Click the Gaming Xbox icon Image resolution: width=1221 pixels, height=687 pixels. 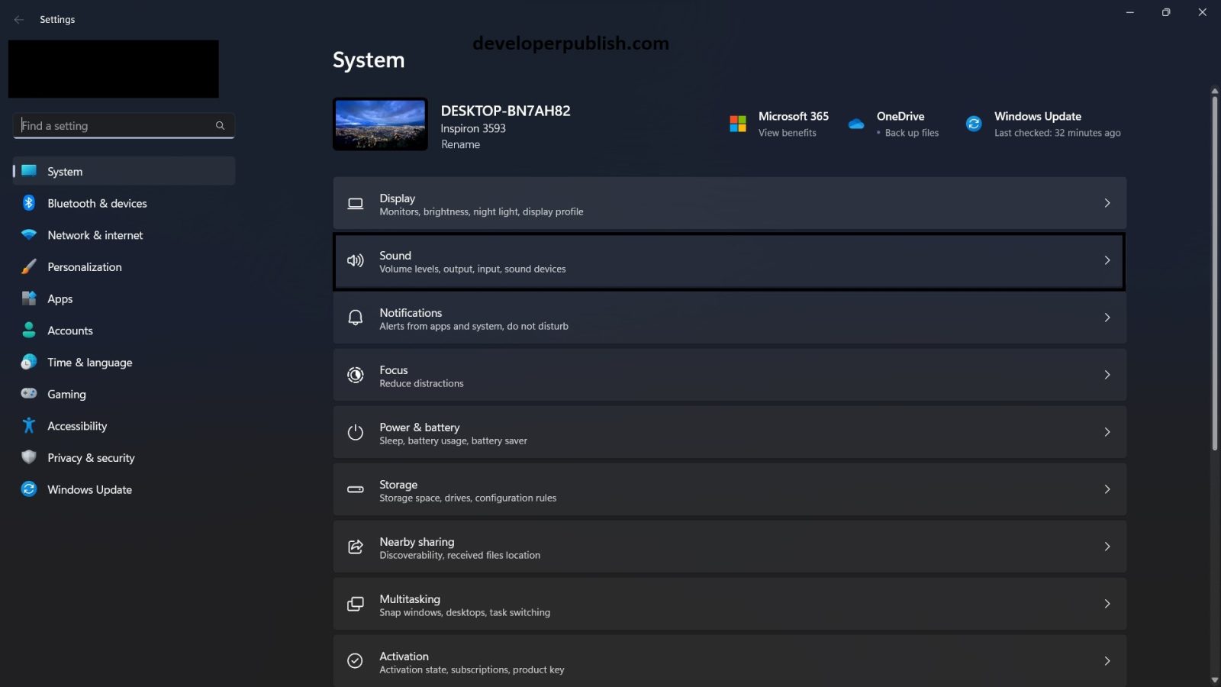click(x=28, y=394)
